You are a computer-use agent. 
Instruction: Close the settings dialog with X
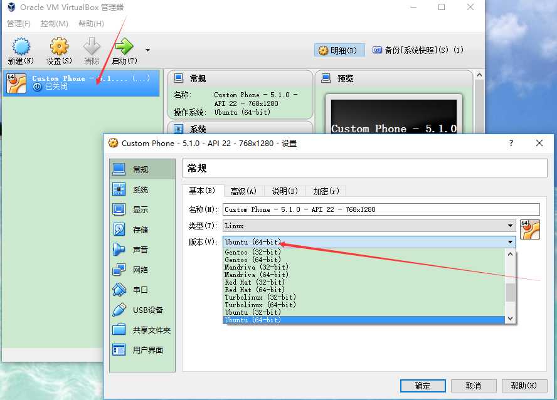tap(539, 143)
